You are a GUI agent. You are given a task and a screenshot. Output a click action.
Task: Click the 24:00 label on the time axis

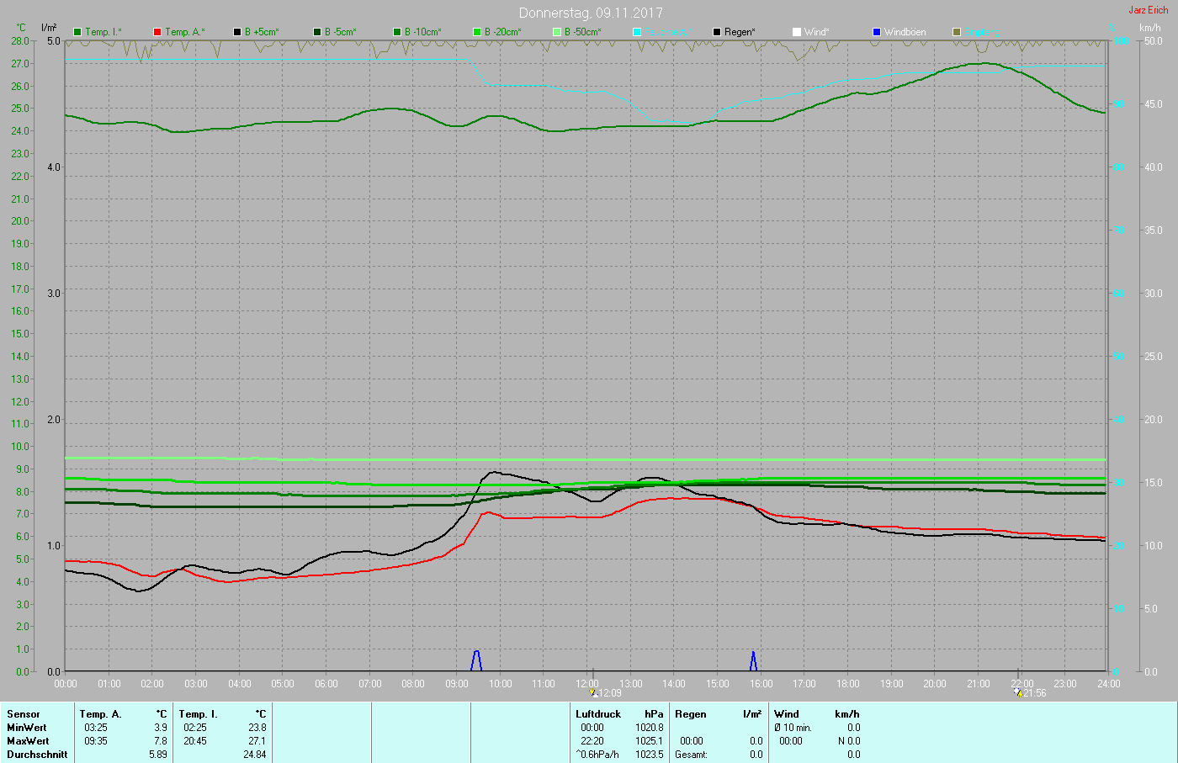point(1109,683)
